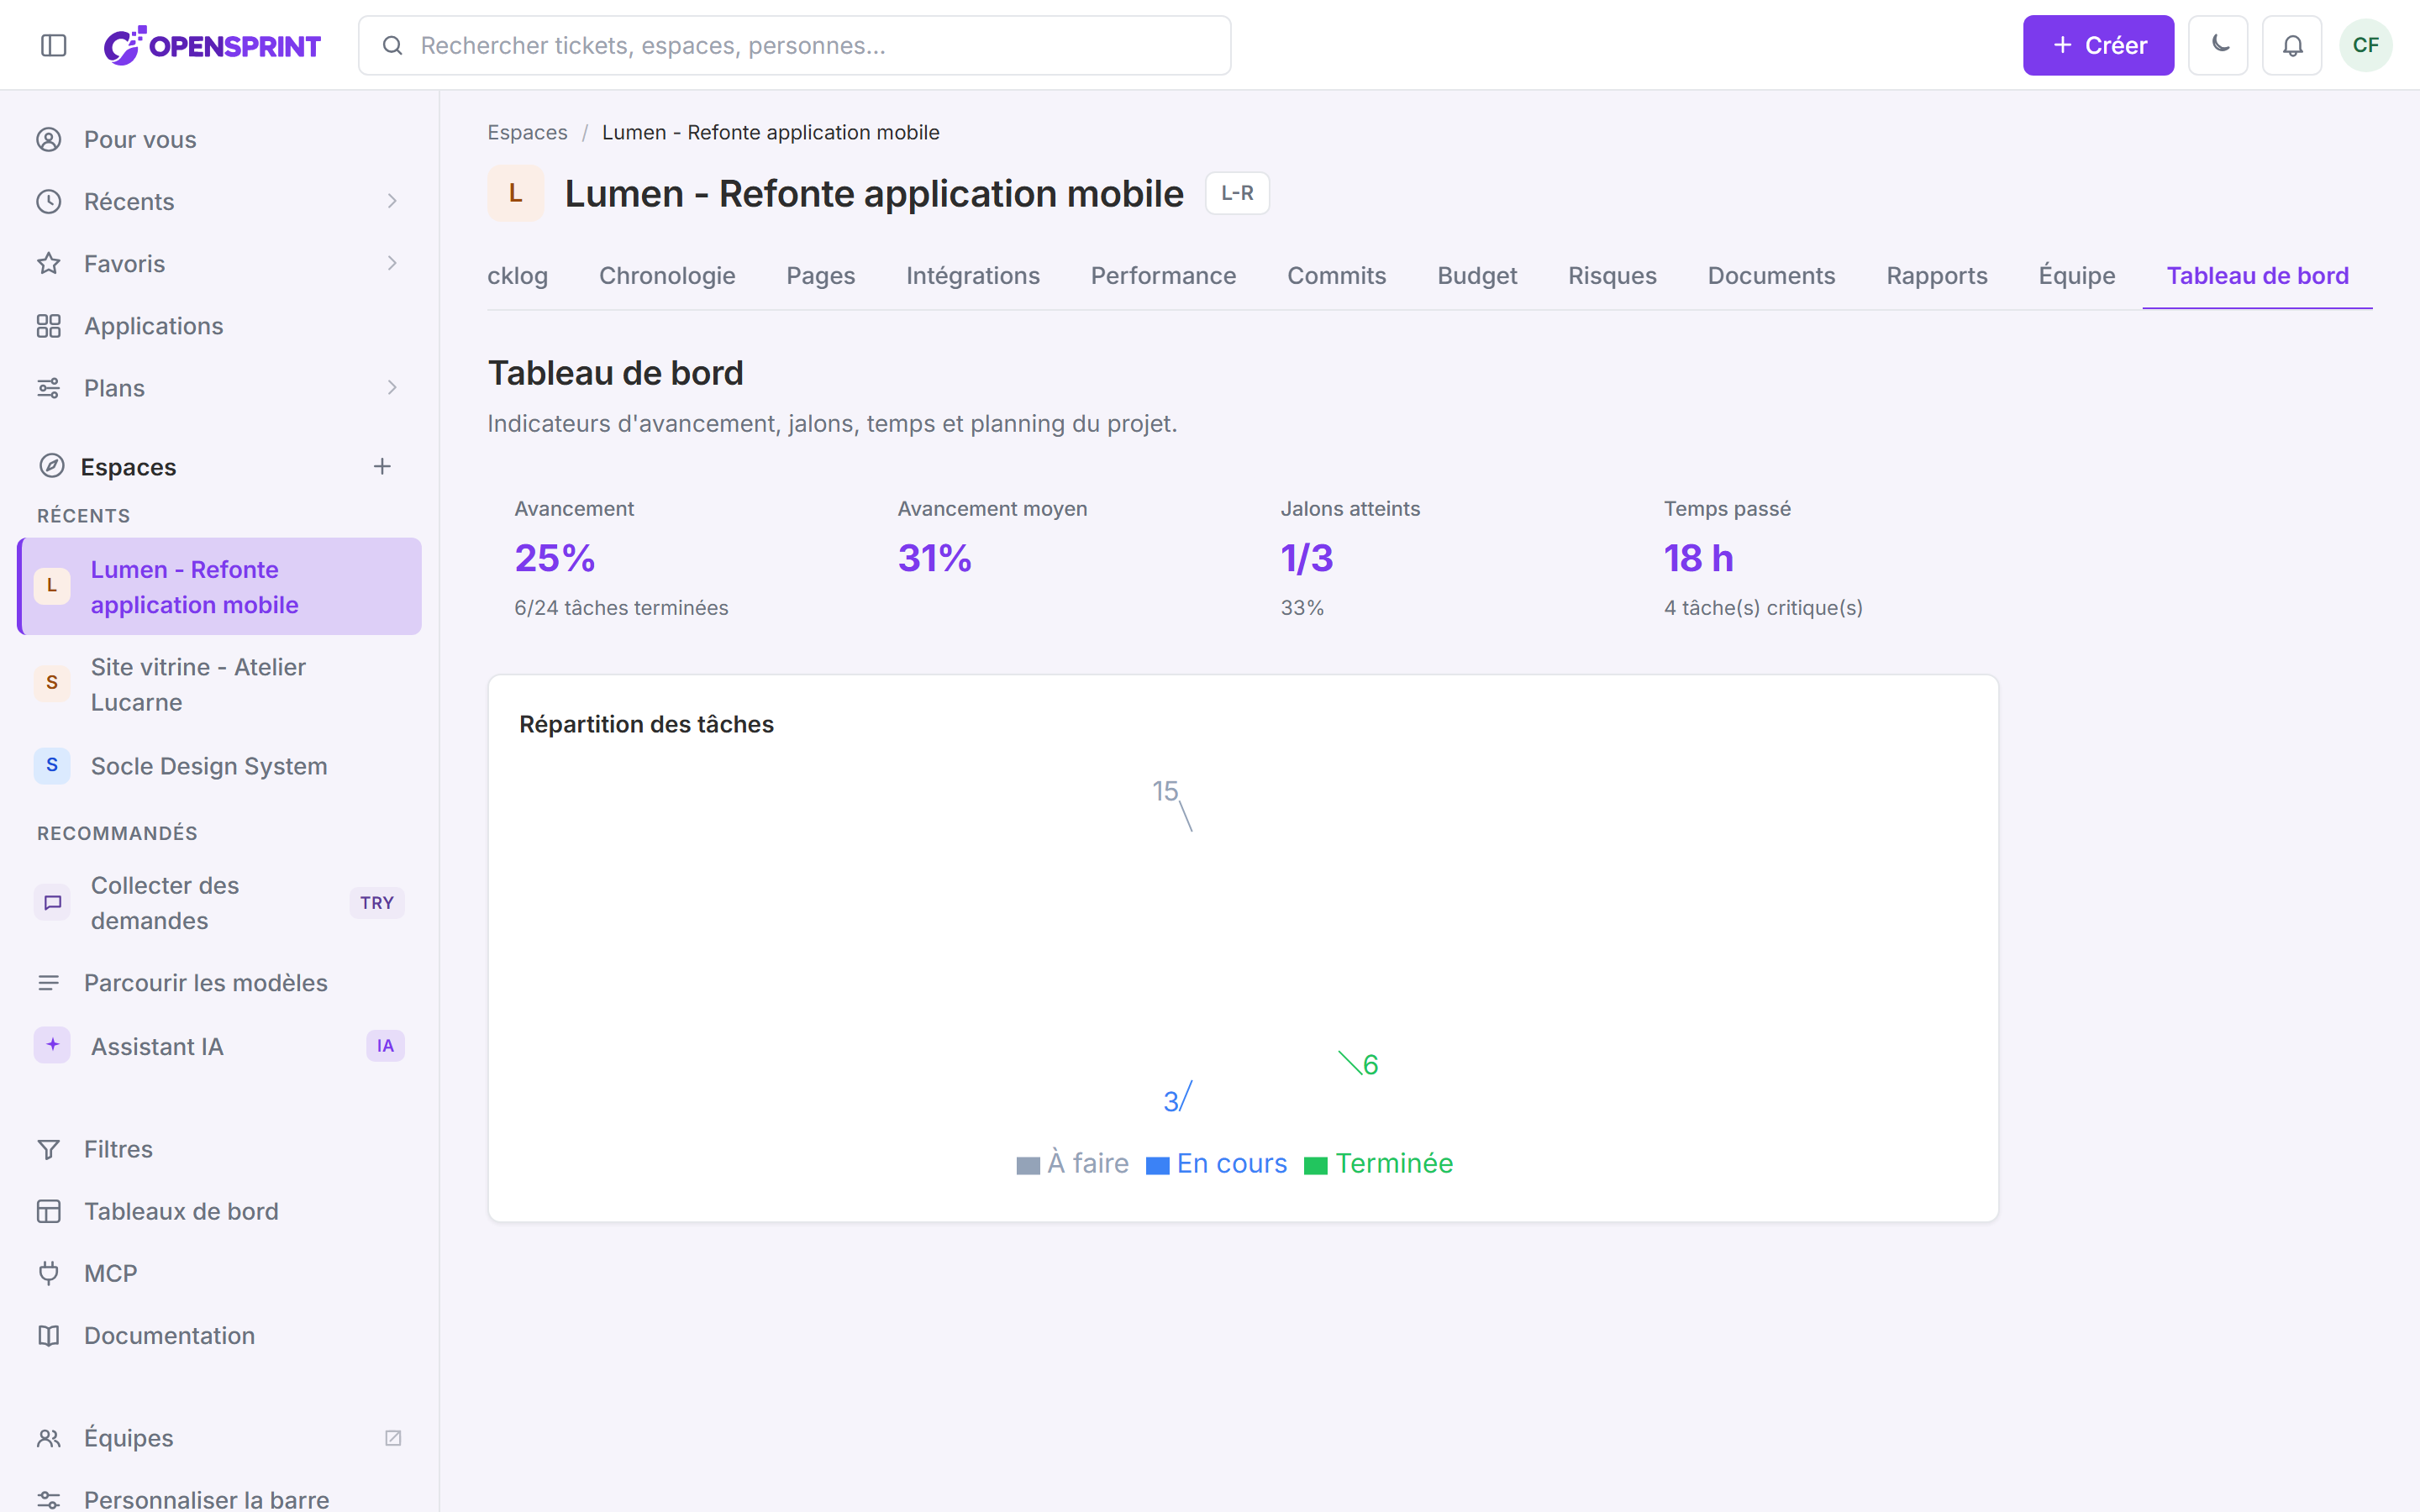
Task: Switch to the Chronologie tab
Action: pyautogui.click(x=667, y=276)
